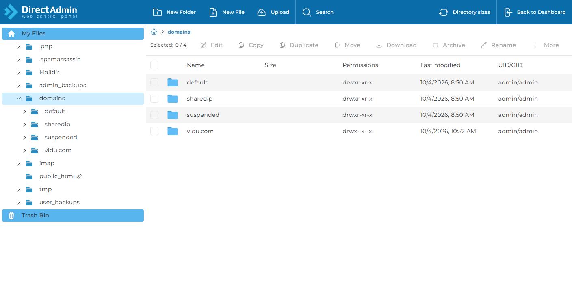Click the DirectAdmin logo
572x289 pixels.
point(41,12)
